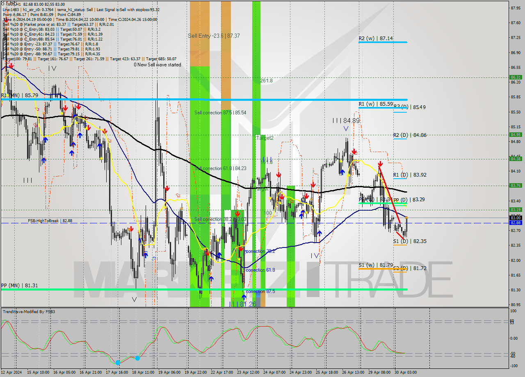Click the 'PP (MN) | 81.31' monthly pivot label

tap(20, 286)
